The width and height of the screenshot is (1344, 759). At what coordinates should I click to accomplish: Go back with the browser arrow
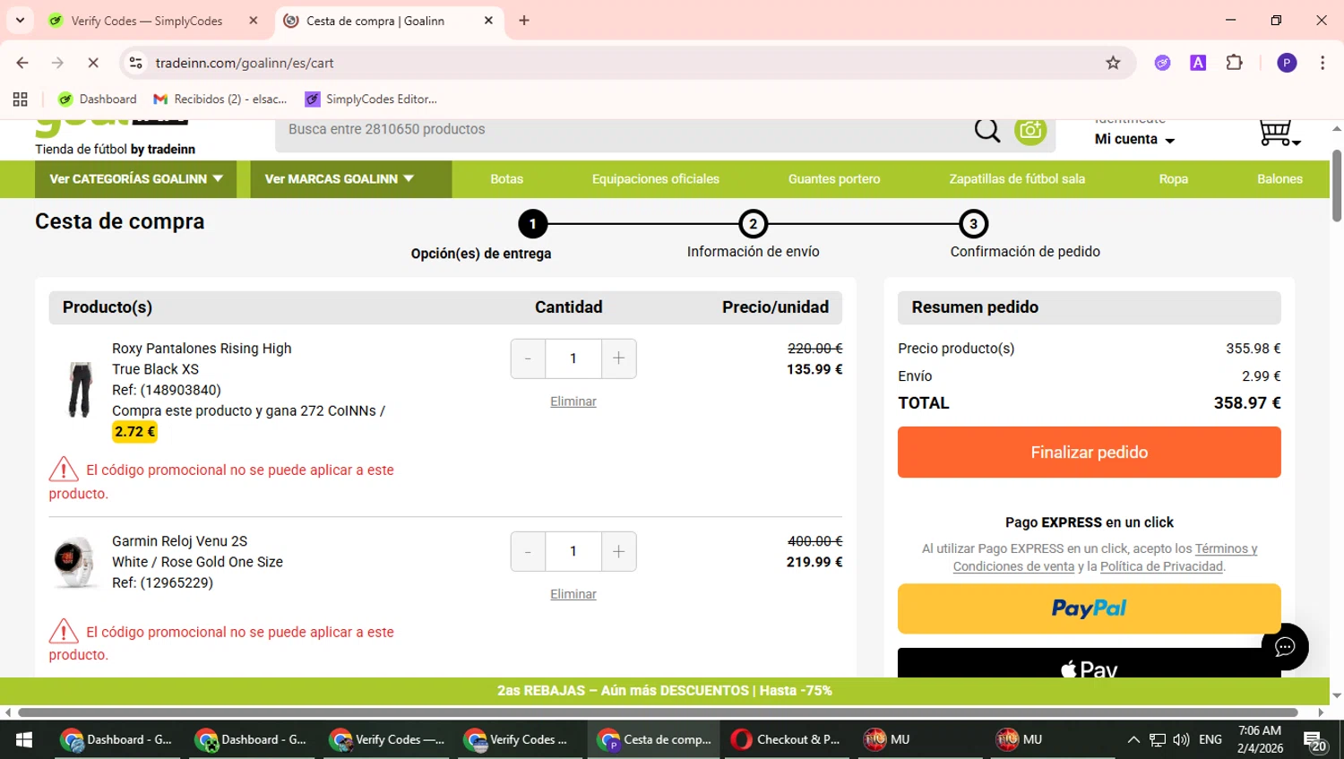(22, 63)
